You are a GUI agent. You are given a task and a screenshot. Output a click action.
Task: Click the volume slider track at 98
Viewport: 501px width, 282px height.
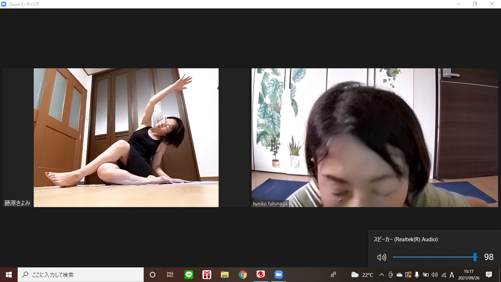click(x=435, y=257)
